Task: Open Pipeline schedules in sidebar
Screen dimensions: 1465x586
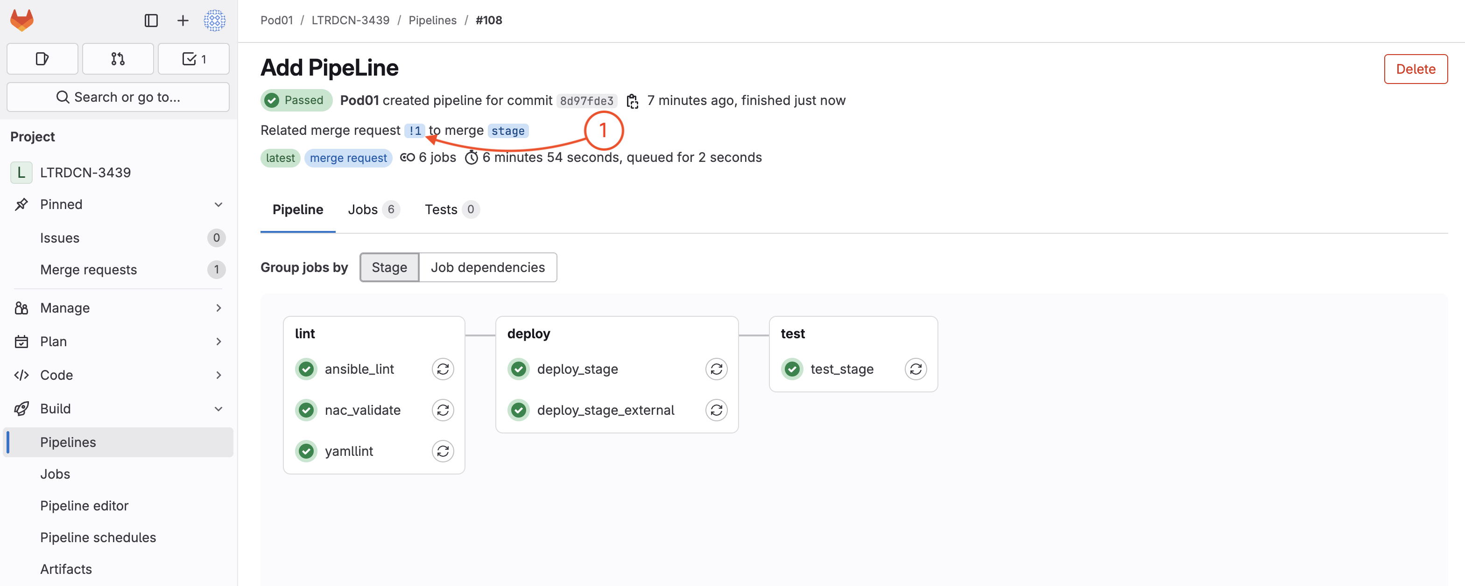Action: 118,537
